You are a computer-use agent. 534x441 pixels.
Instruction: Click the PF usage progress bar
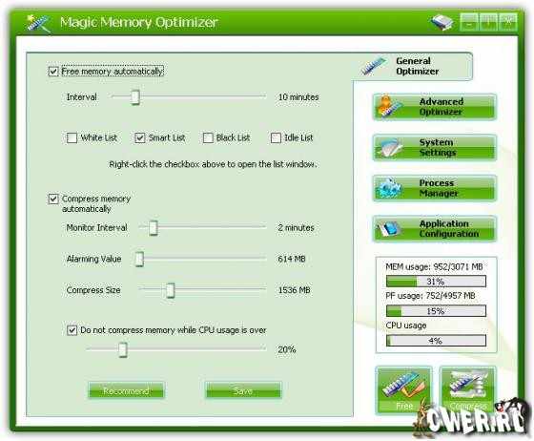click(x=436, y=311)
